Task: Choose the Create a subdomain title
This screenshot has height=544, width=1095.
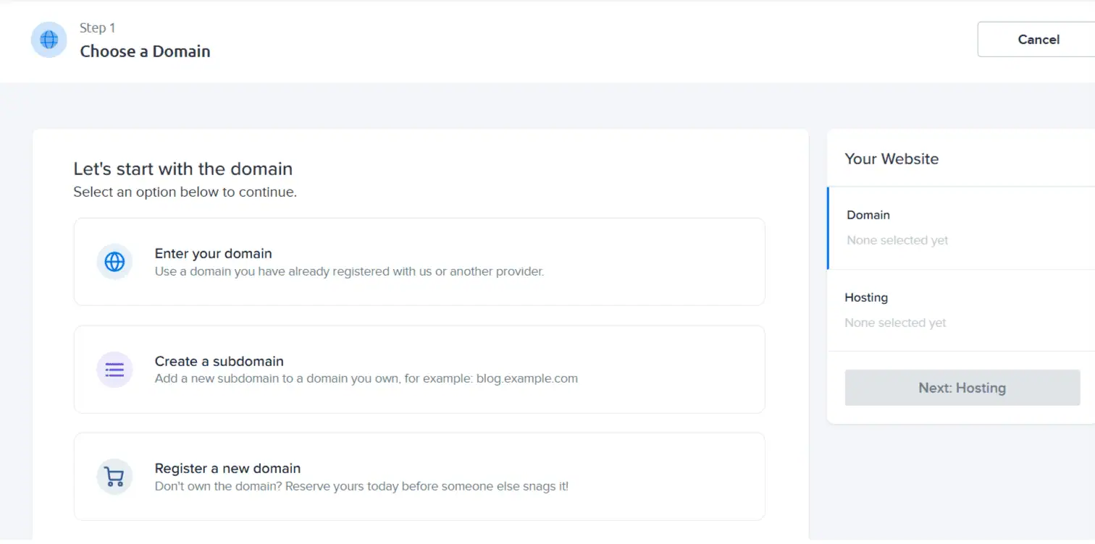Action: tap(219, 361)
